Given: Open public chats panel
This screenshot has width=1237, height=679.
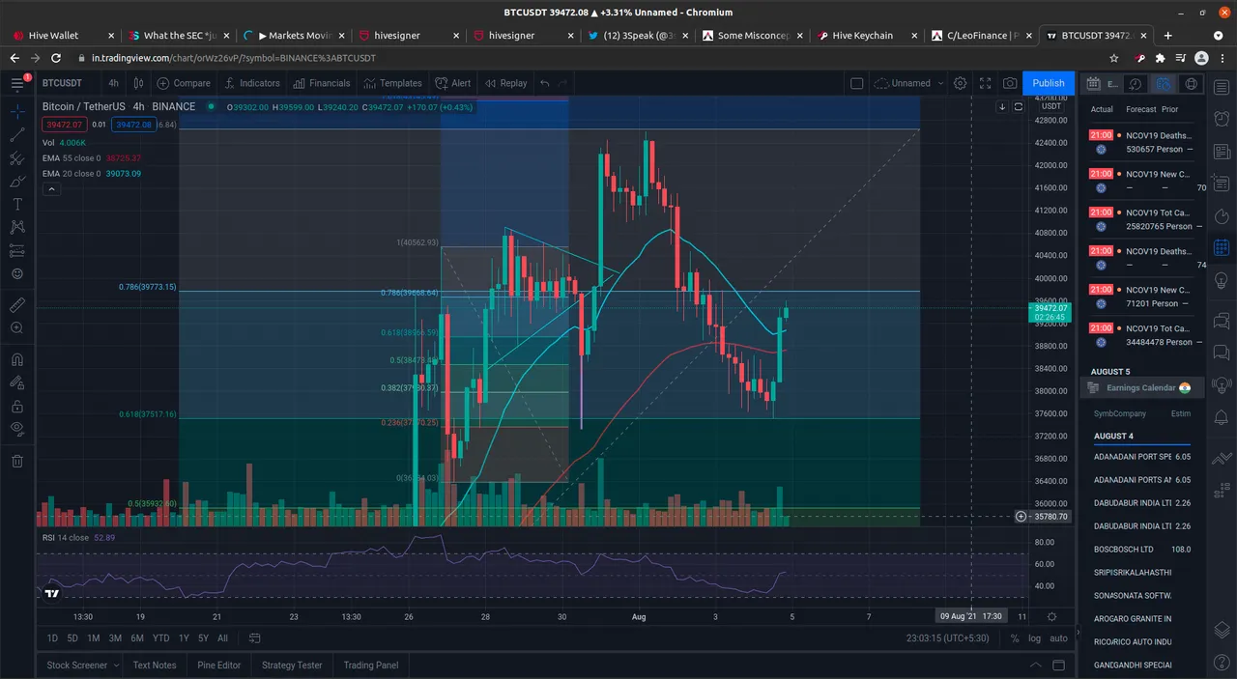Looking at the screenshot, I should [1222, 319].
